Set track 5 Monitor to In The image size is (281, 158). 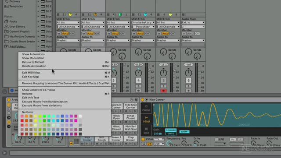159,34
